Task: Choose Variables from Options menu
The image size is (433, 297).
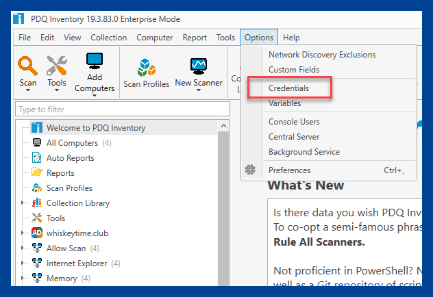Action: click(285, 103)
